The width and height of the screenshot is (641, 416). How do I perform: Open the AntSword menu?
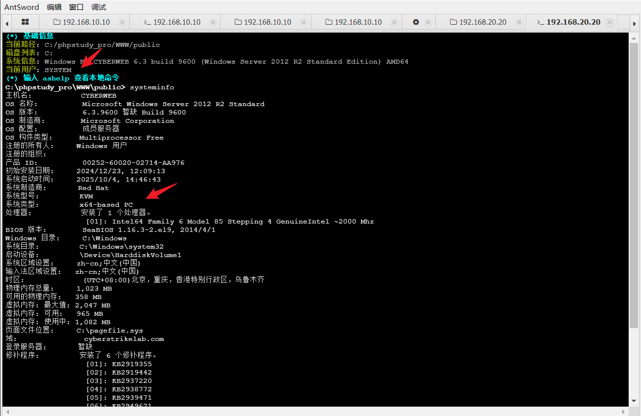[22, 7]
